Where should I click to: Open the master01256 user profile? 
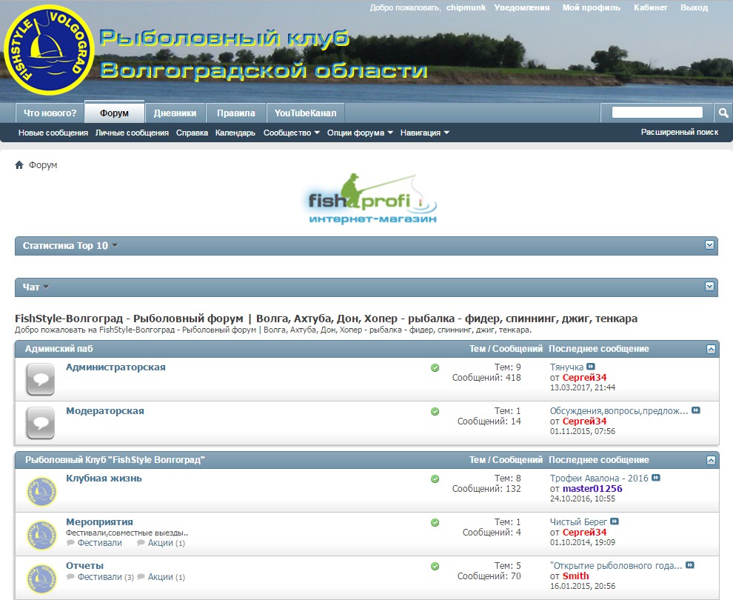pyautogui.click(x=592, y=489)
